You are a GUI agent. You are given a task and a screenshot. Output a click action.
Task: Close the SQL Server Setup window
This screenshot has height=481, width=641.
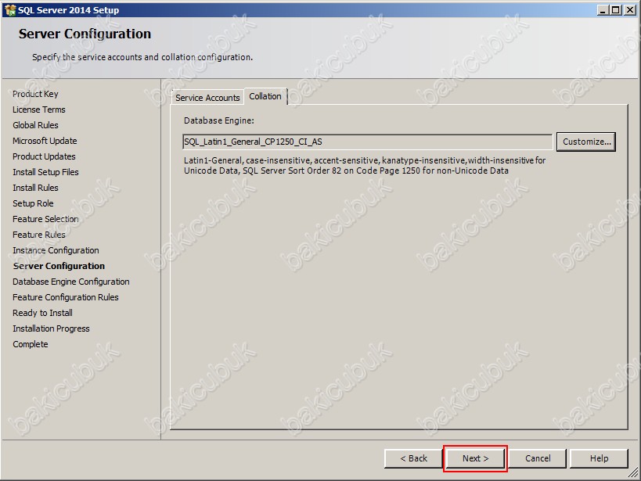pos(630,10)
